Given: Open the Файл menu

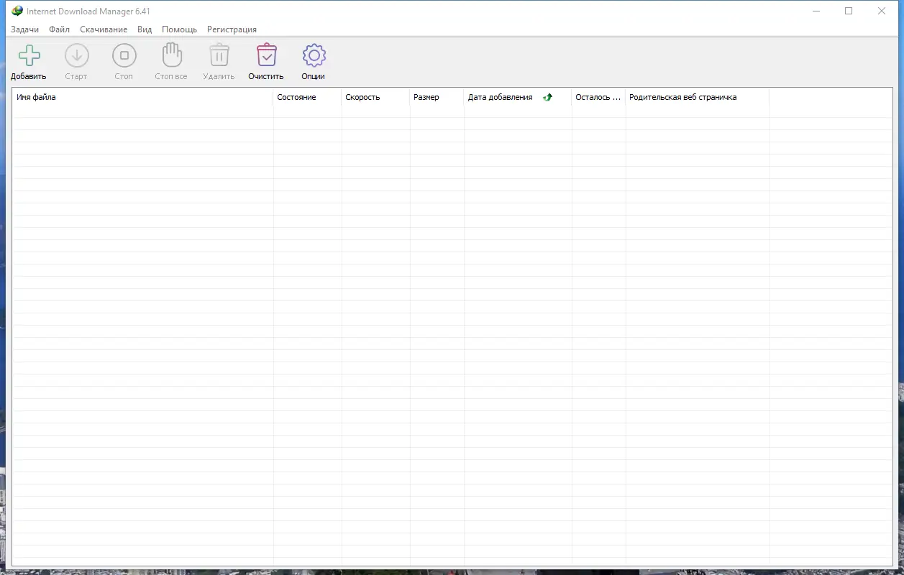Looking at the screenshot, I should (x=59, y=29).
